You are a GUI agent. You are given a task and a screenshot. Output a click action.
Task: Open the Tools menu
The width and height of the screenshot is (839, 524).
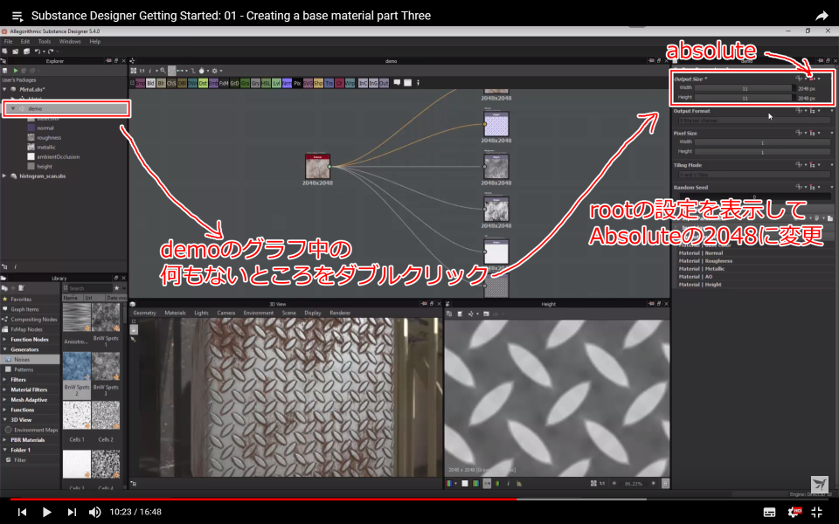(x=45, y=41)
